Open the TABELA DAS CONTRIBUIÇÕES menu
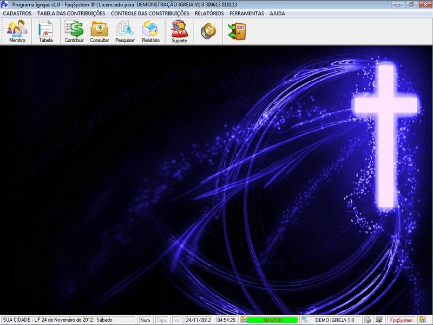 click(x=71, y=13)
